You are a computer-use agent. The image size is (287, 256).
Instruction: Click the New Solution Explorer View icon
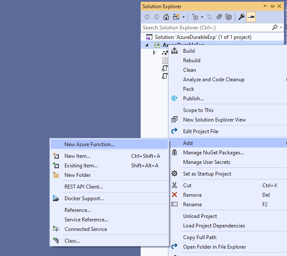[174, 120]
